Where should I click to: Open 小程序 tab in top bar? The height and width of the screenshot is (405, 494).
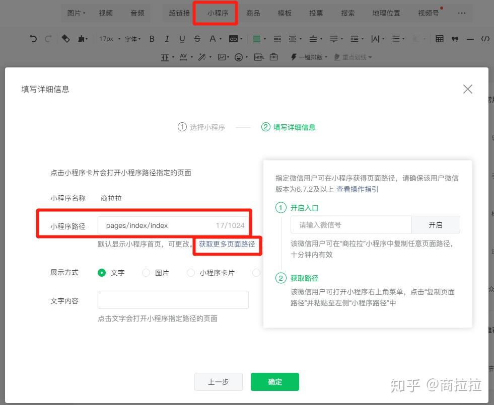218,13
